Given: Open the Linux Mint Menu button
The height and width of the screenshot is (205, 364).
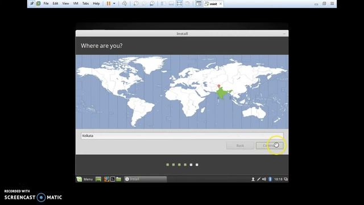Looking at the screenshot, I should tap(85, 179).
